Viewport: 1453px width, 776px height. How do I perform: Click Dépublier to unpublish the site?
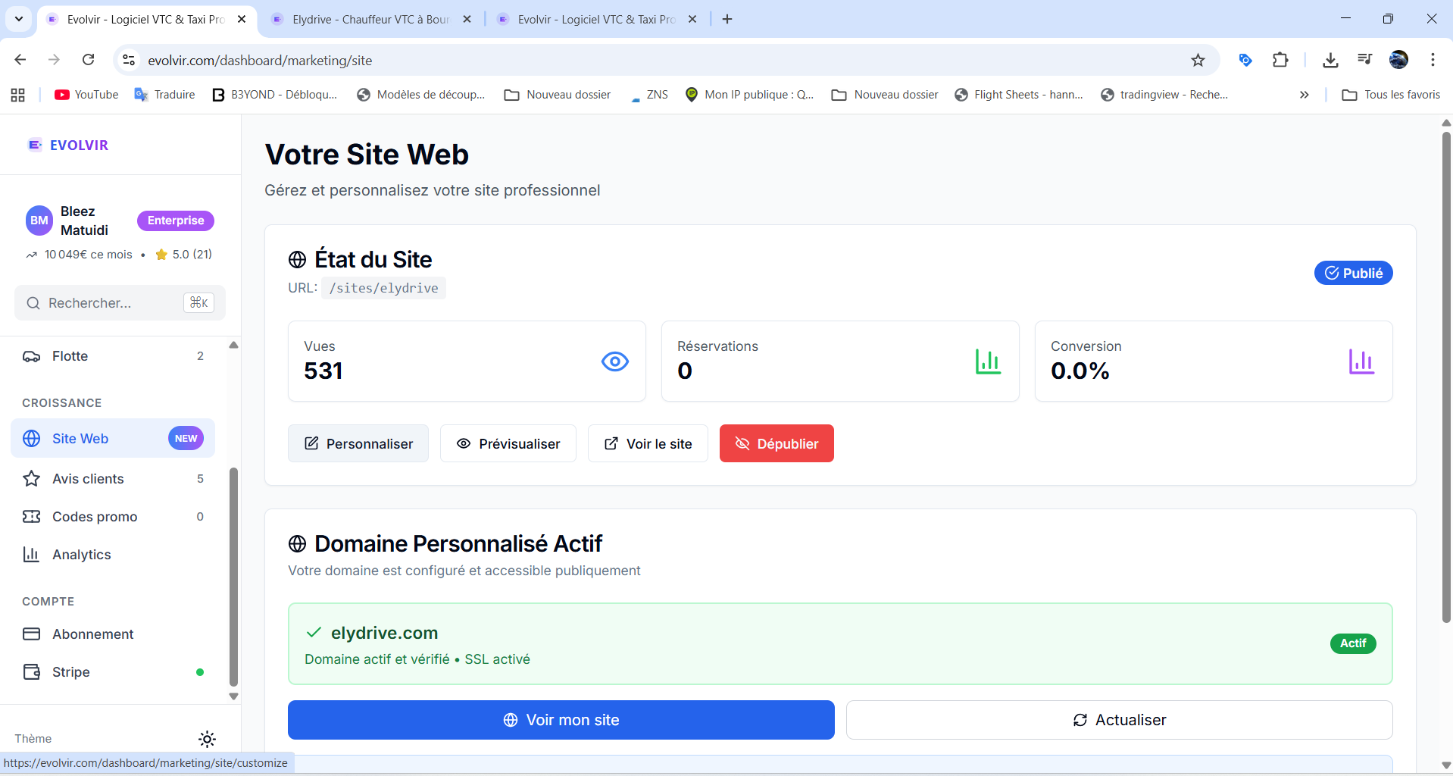click(x=776, y=443)
